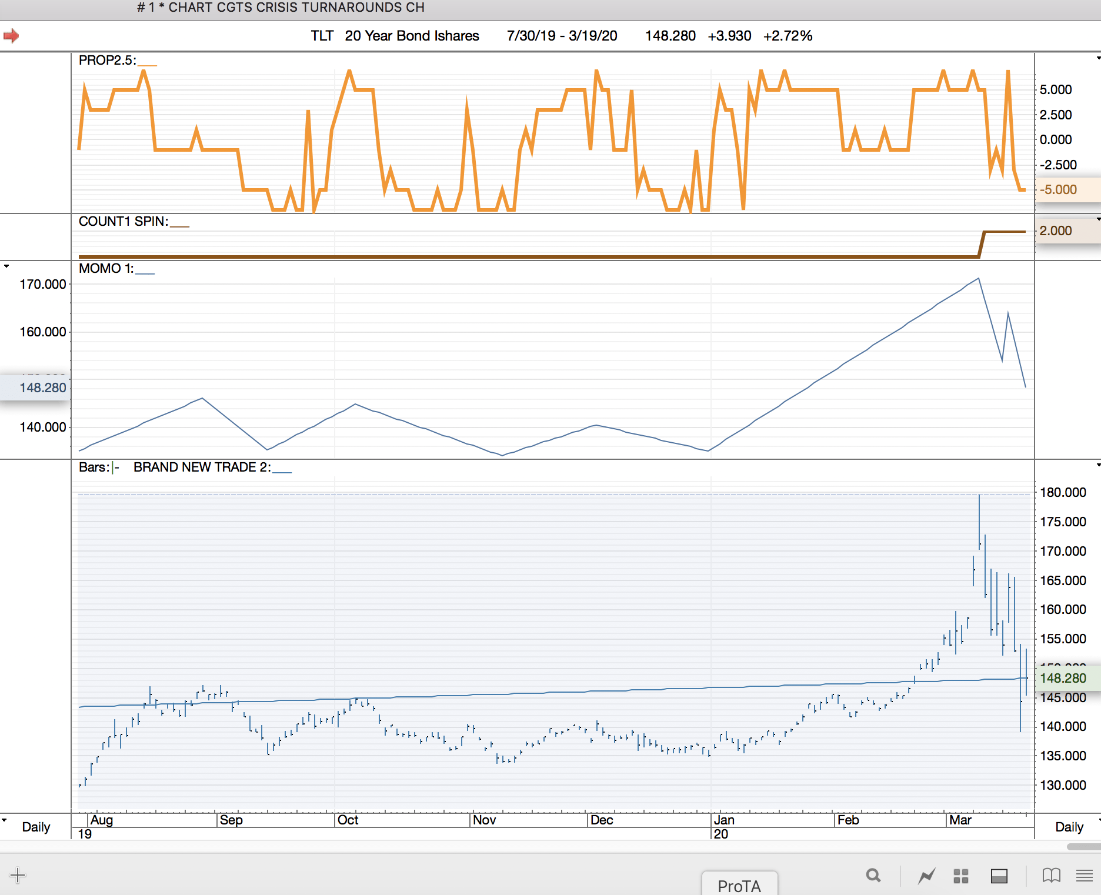Click the left Daily timeframe label

(36, 827)
